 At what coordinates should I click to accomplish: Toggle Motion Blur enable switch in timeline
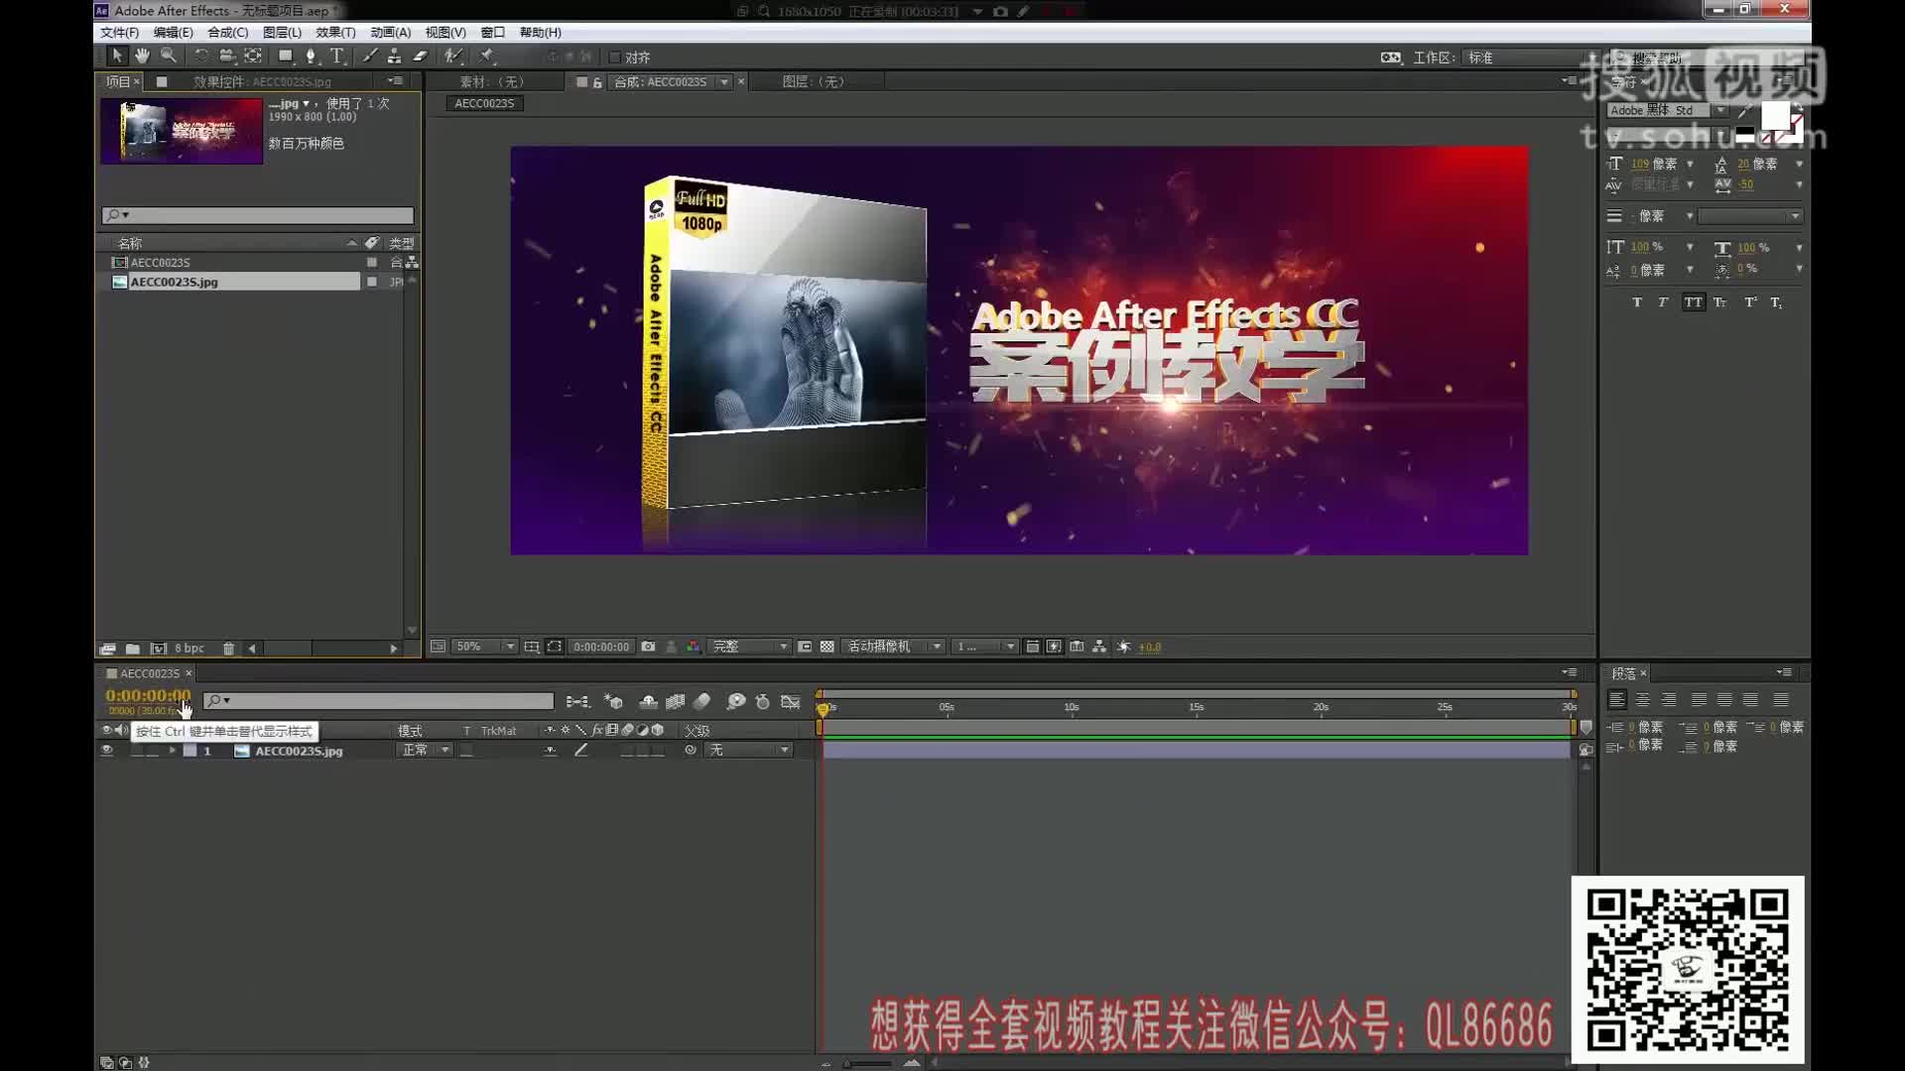(702, 701)
